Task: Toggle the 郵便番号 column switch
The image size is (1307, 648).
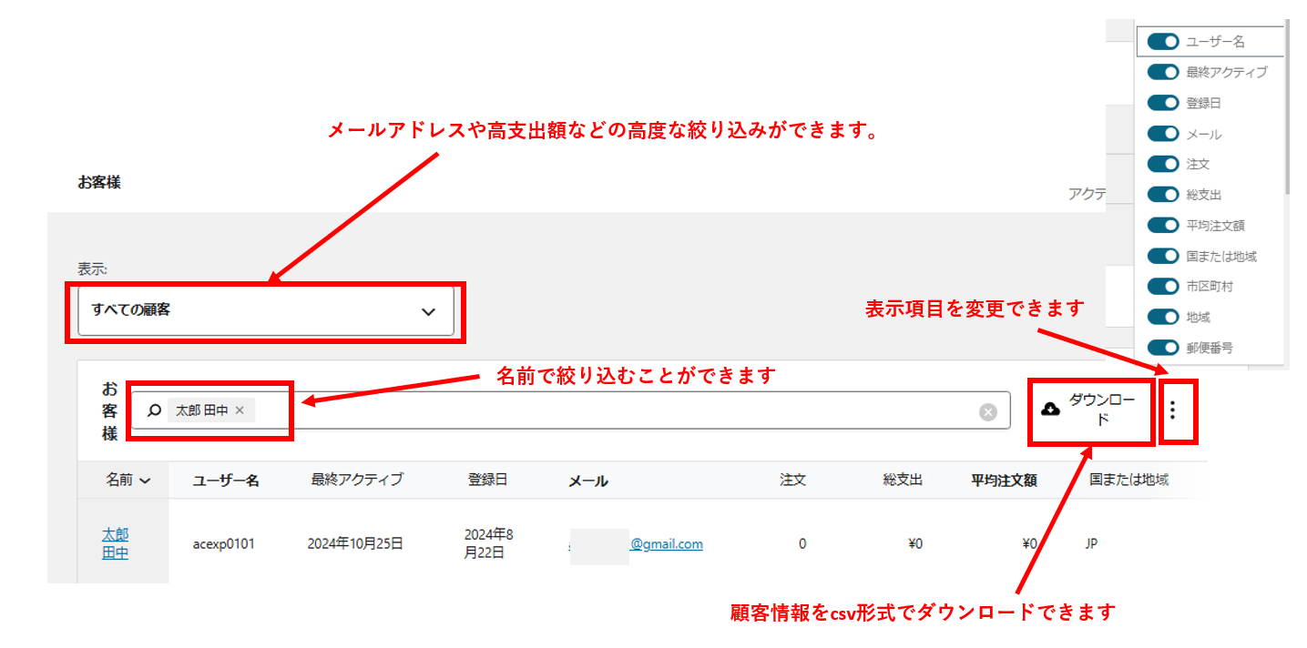Action: (x=1163, y=347)
